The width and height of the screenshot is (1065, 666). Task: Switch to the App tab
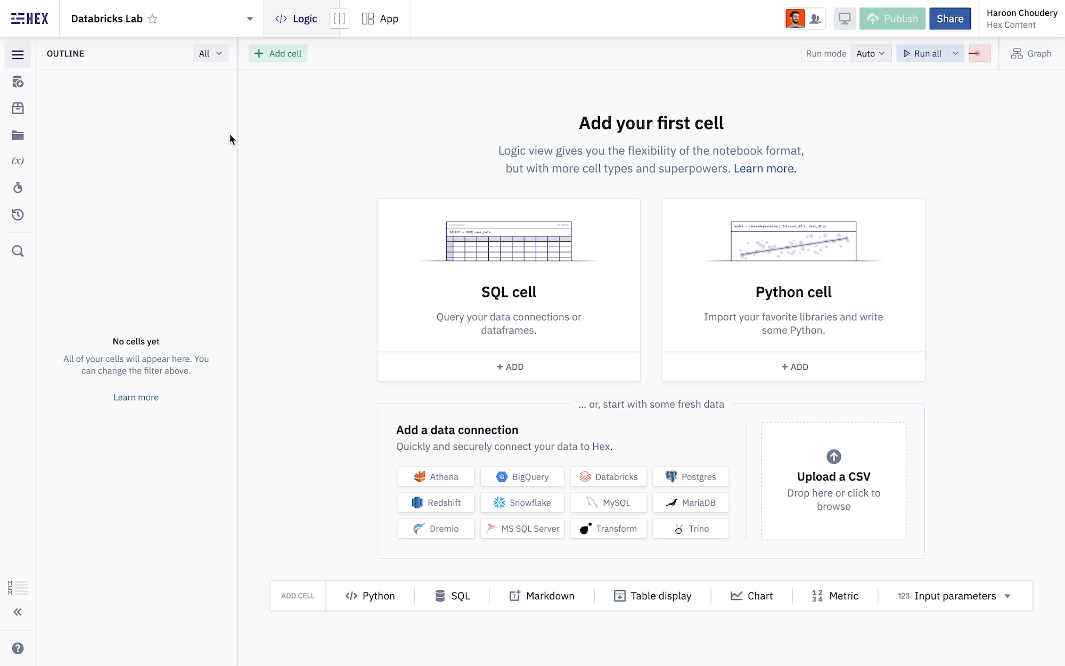(x=380, y=19)
